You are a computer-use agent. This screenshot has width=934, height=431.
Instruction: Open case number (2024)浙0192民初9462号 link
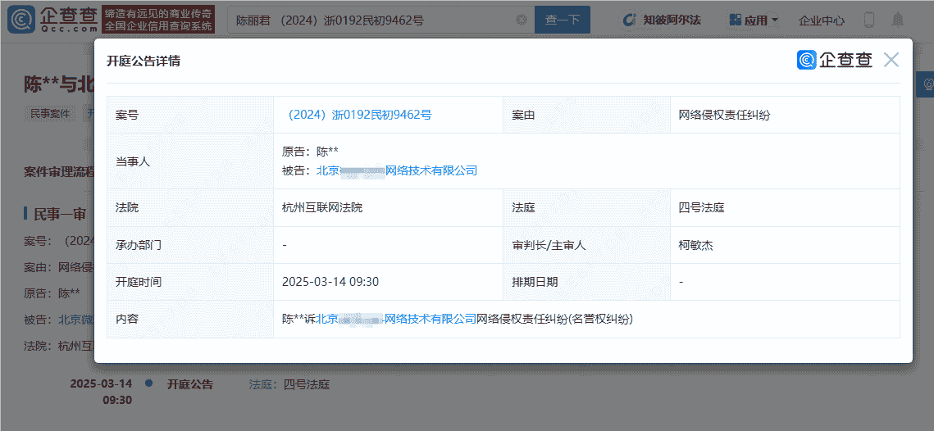[x=357, y=115]
